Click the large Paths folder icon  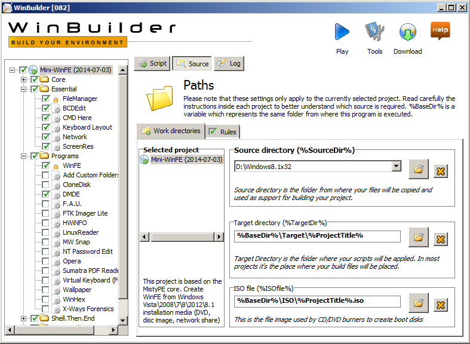[160, 99]
